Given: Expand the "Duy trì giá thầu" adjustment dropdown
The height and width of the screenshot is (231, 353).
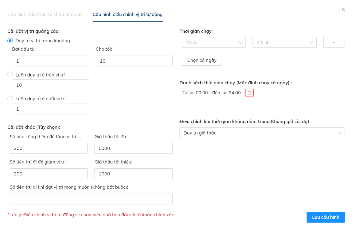Looking at the screenshot, I should click(262, 133).
